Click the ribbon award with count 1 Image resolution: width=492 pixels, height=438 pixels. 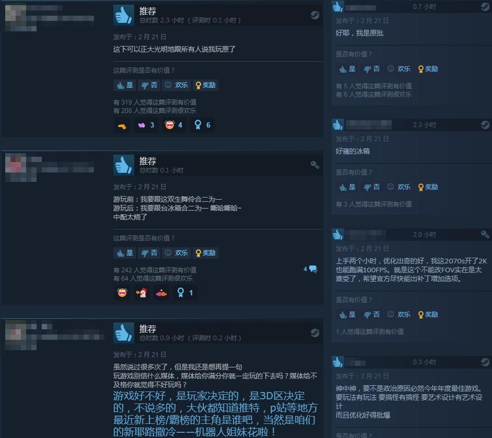pyautogui.click(x=185, y=293)
